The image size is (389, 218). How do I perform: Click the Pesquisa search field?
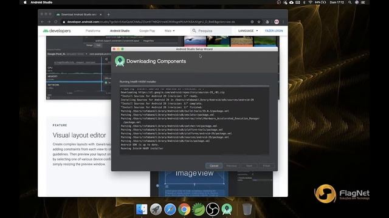[211, 31]
